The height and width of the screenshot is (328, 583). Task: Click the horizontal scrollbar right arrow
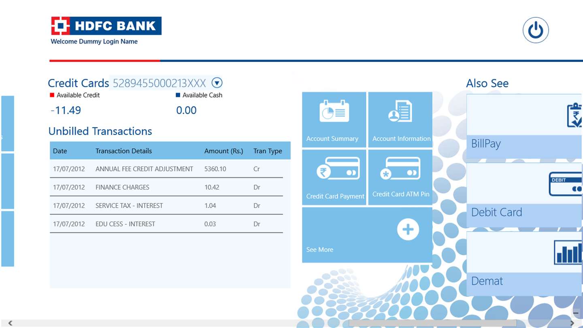(572, 323)
